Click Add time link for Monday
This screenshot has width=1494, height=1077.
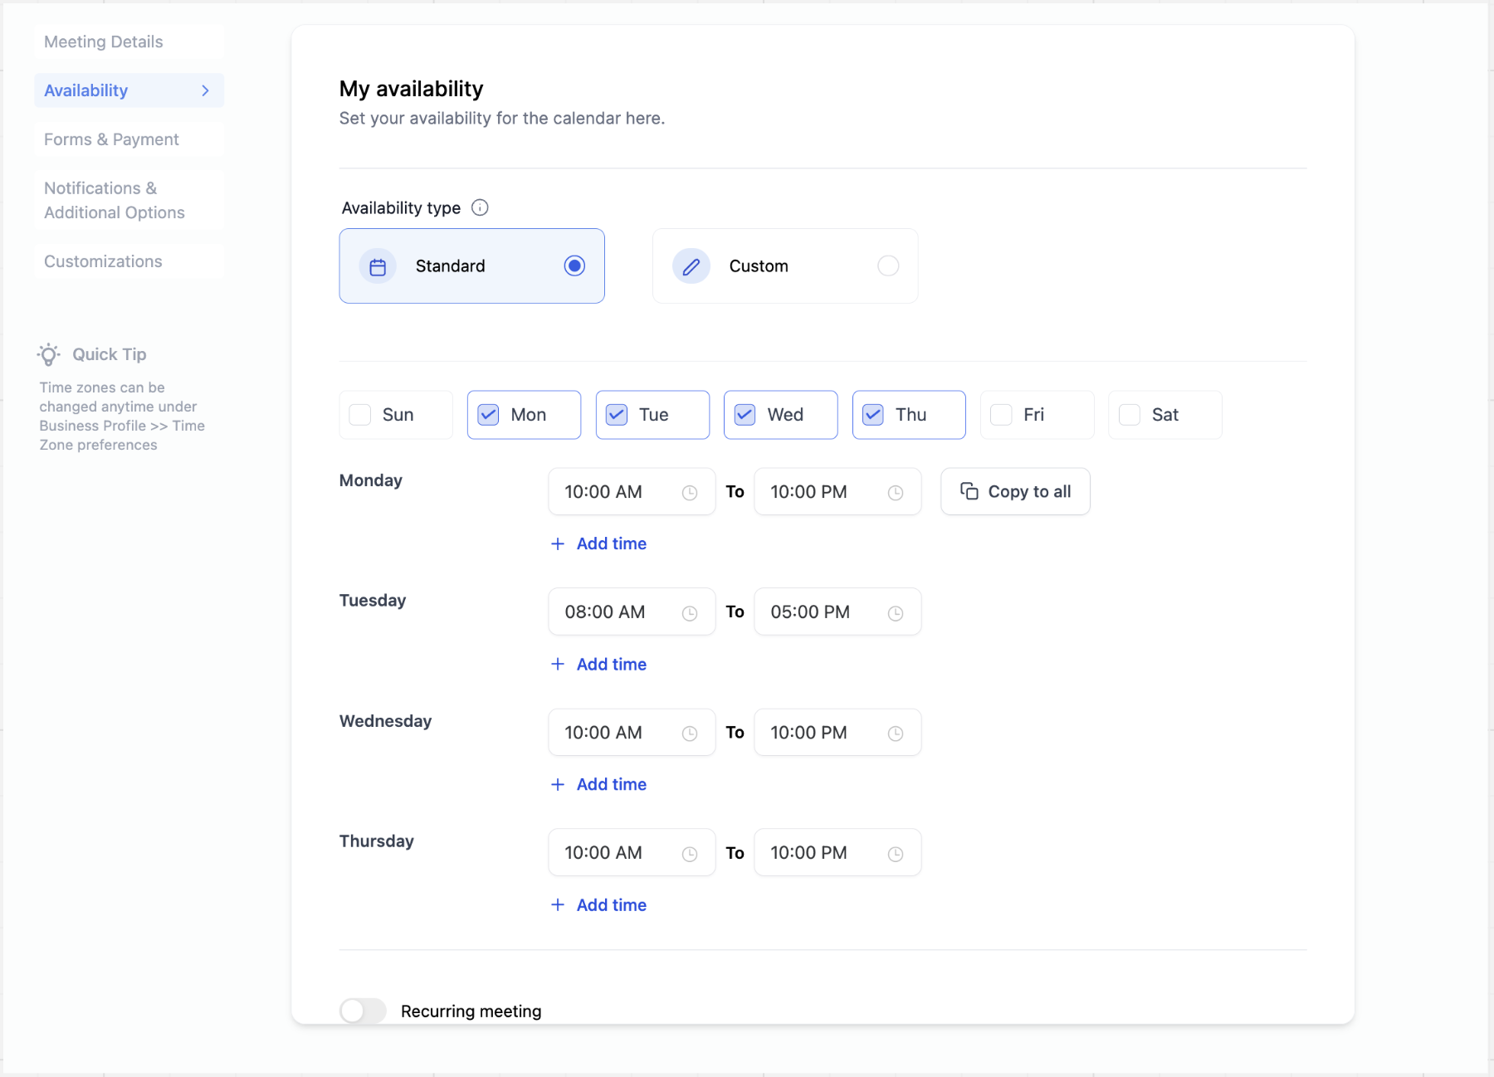(612, 543)
